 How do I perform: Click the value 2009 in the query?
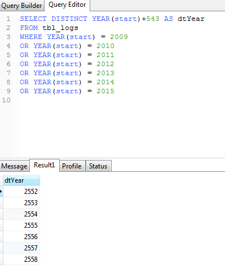point(119,37)
